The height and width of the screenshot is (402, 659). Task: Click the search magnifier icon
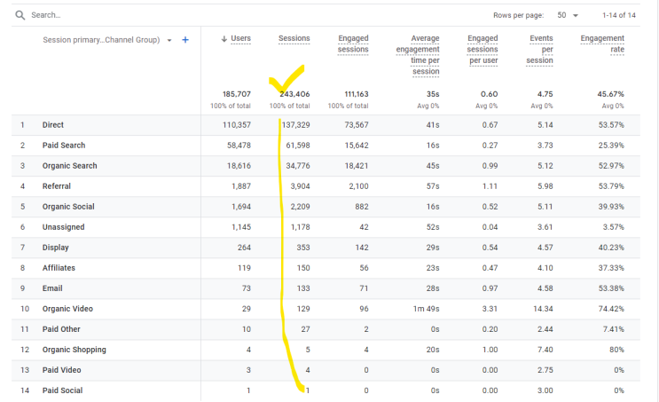[20, 15]
